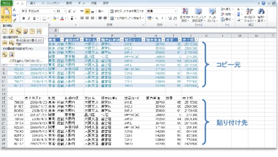Open the green ファイル (File) tab
This screenshot has height=157, width=278.
(x=6, y=3)
